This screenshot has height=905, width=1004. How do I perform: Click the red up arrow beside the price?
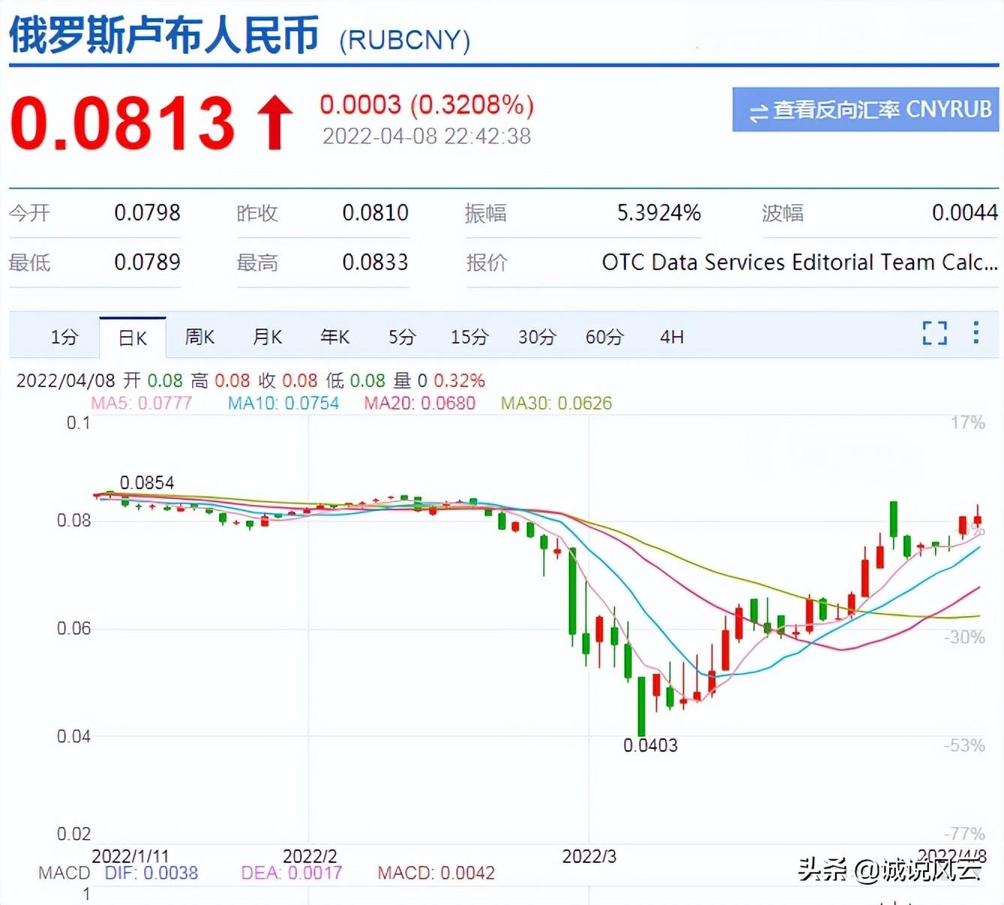(x=275, y=122)
